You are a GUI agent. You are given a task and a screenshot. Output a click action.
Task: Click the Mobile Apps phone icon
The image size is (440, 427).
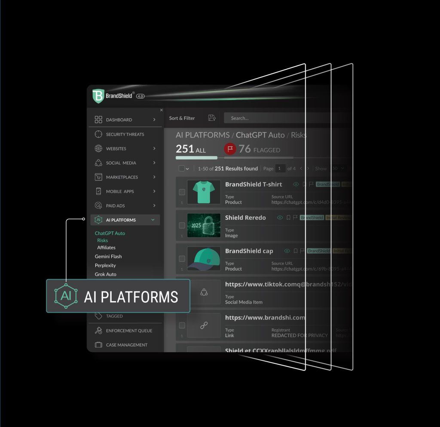pos(98,191)
